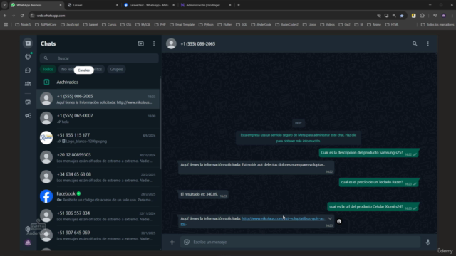
Task: Open the settings gear in the sidebar
Action: 28,229
